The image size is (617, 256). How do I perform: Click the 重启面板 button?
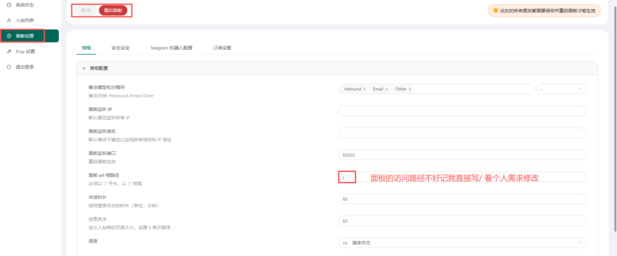coord(113,10)
